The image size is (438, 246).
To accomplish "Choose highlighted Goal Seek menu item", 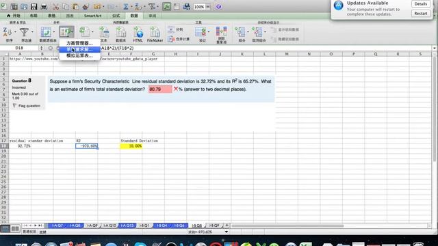I will 79,49.
